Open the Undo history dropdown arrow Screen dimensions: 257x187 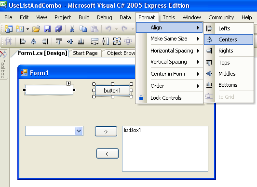pos(116,29)
